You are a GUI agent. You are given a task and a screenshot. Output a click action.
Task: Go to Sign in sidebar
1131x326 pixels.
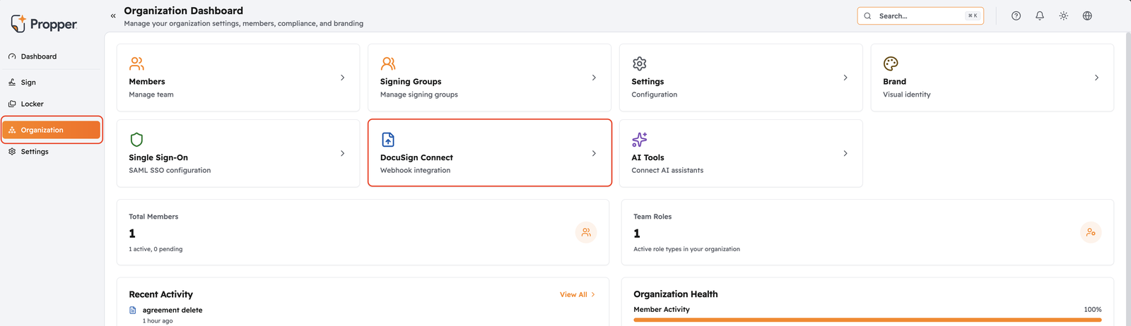click(x=52, y=83)
